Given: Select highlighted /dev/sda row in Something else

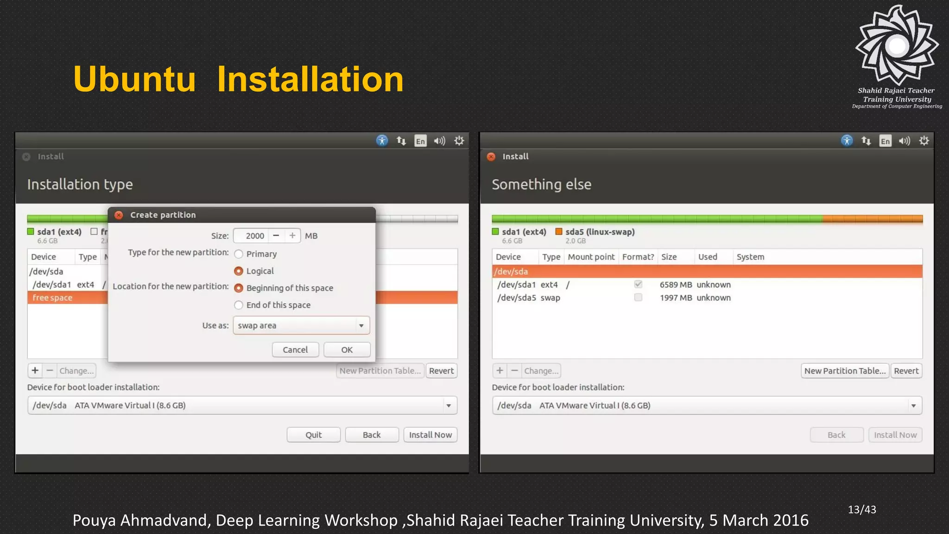Looking at the screenshot, I should [707, 271].
